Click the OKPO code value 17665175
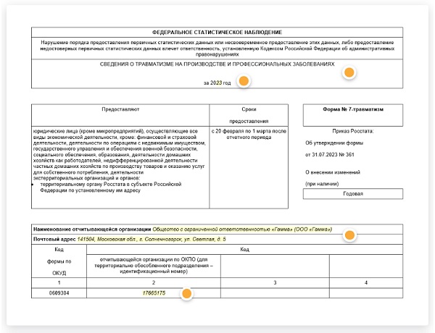 (x=153, y=292)
